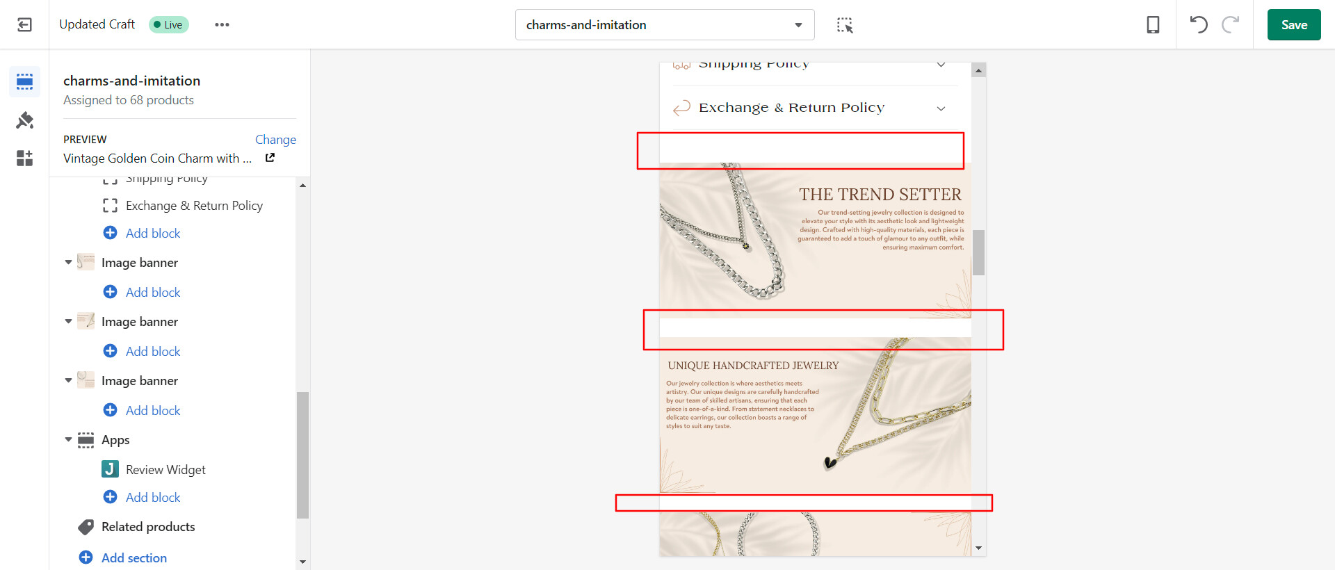The width and height of the screenshot is (1335, 570).
Task: Click the Undo arrow
Action: click(1199, 25)
